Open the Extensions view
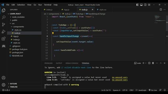 pos(3,39)
